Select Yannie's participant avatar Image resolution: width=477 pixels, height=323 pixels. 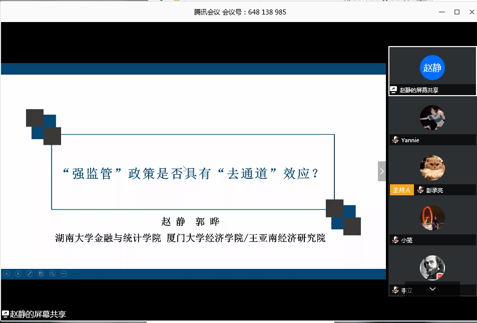(x=432, y=118)
